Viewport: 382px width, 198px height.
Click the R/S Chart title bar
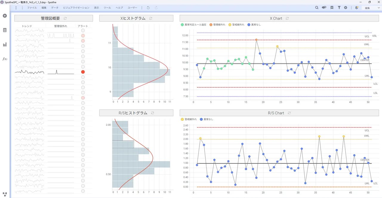click(279, 113)
